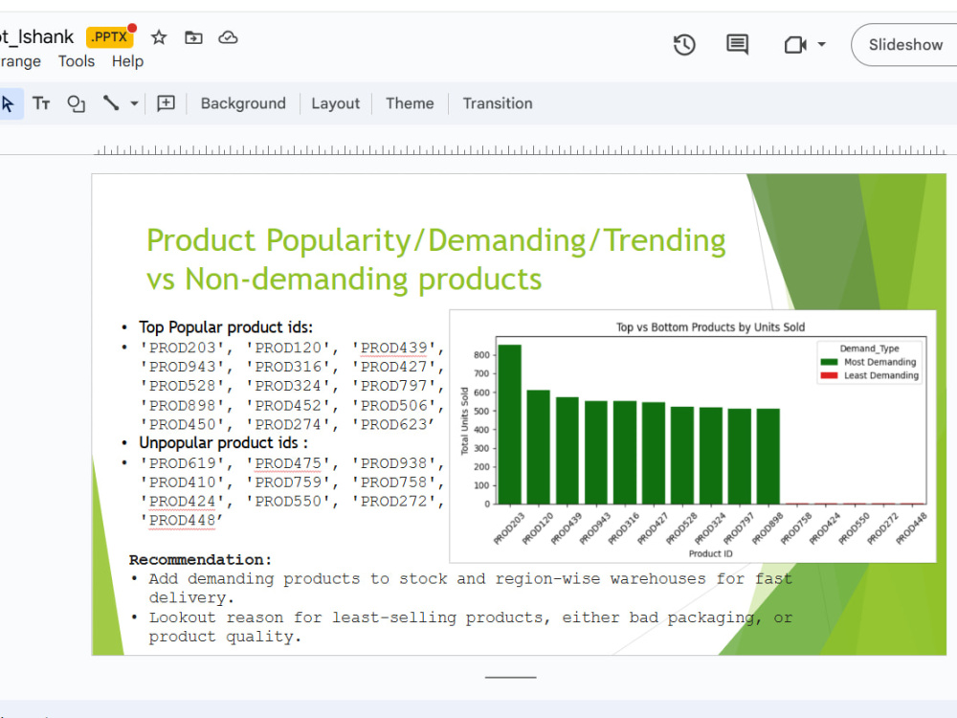Click the 'PROD448' text in the unpopular list
The image size is (957, 718).
point(183,520)
